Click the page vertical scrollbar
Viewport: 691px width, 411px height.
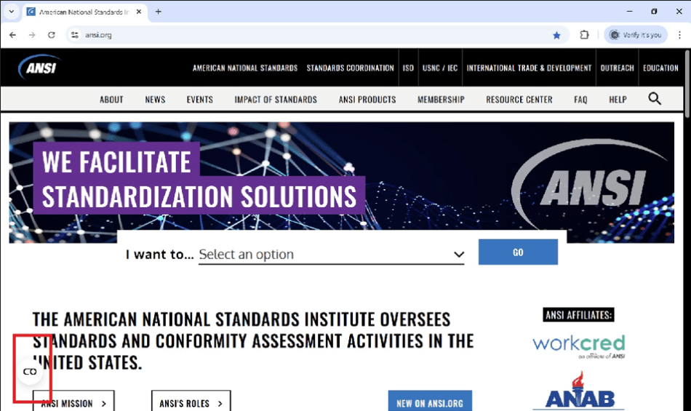point(687,84)
